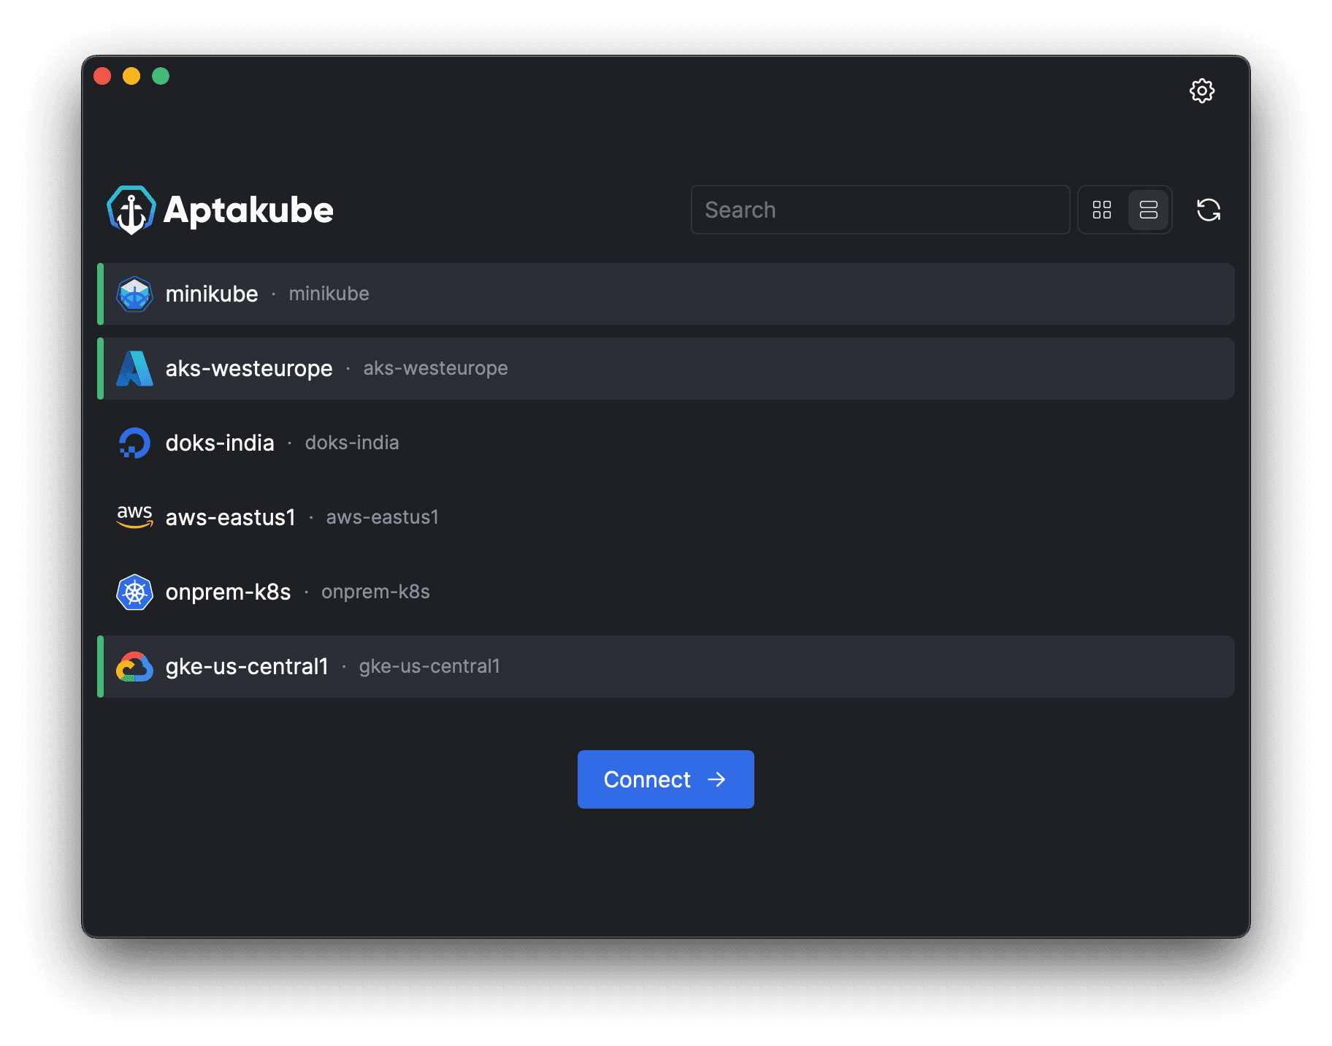Image resolution: width=1332 pixels, height=1046 pixels.
Task: Click the Google Cloud icon for gke-us-central1
Action: [x=134, y=666]
